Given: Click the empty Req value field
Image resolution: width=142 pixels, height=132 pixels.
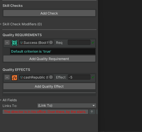Looking at the screenshot, I should 79,42.
